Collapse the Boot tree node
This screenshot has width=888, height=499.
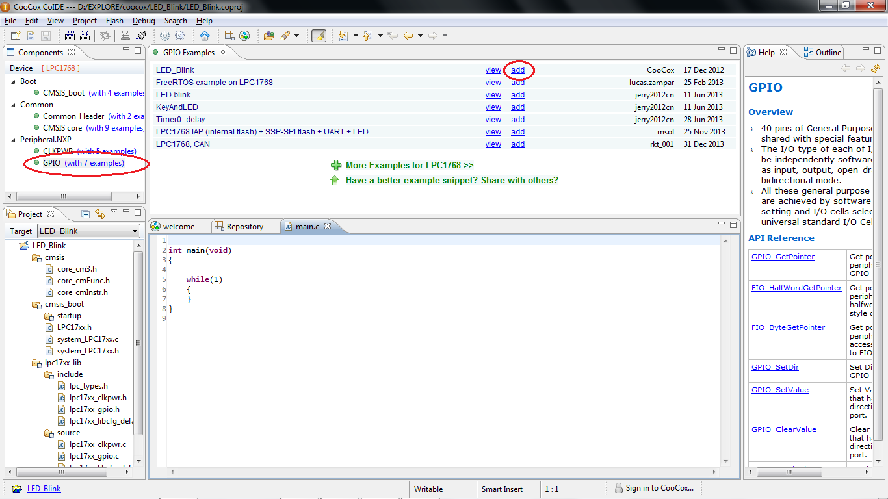[x=13, y=81]
